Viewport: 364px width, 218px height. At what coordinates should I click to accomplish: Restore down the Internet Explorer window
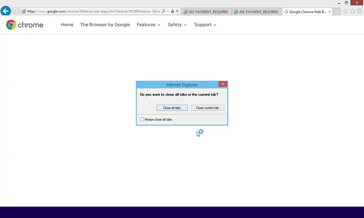pyautogui.click(x=346, y=3)
